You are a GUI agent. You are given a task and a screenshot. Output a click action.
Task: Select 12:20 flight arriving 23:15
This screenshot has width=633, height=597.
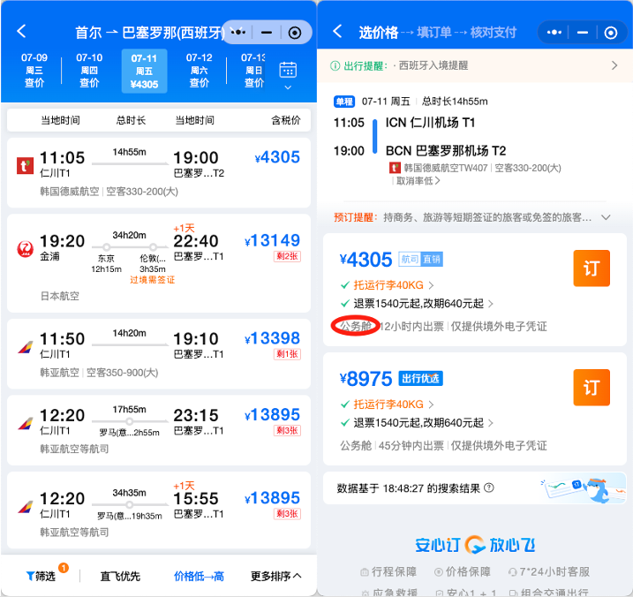tap(159, 430)
